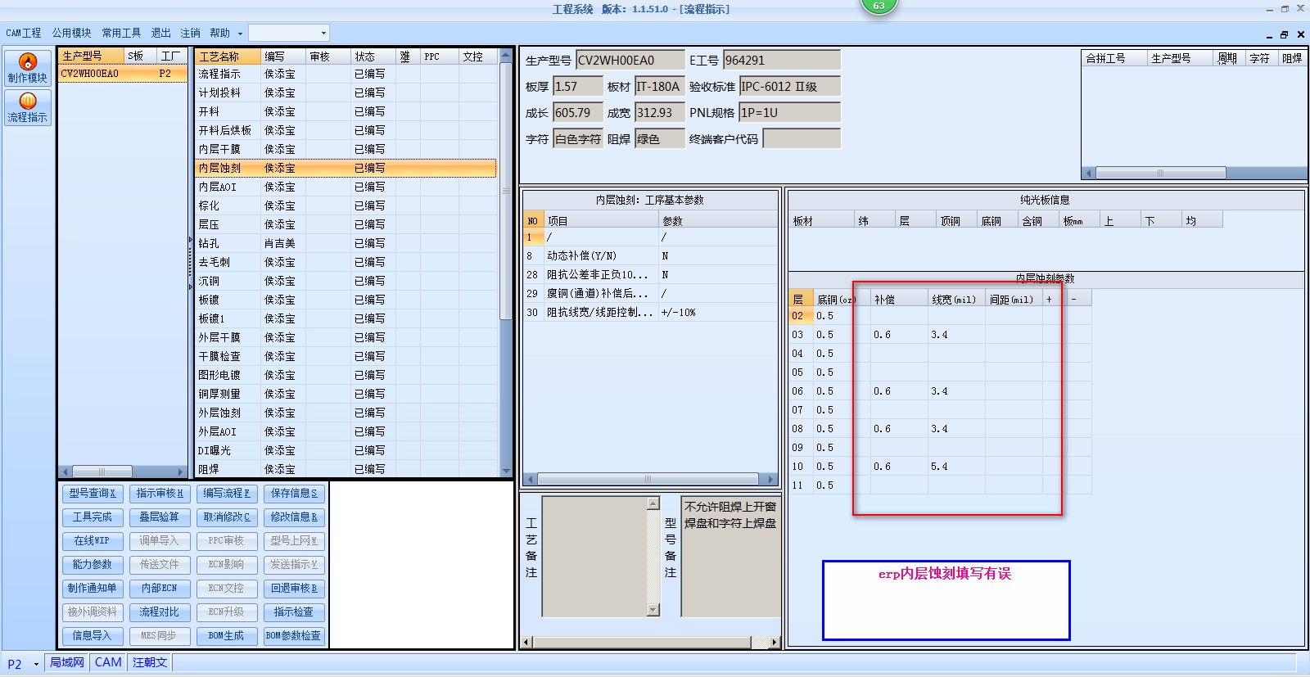Click the 工具完成 button
This screenshot has height=677, width=1310.
[93, 517]
